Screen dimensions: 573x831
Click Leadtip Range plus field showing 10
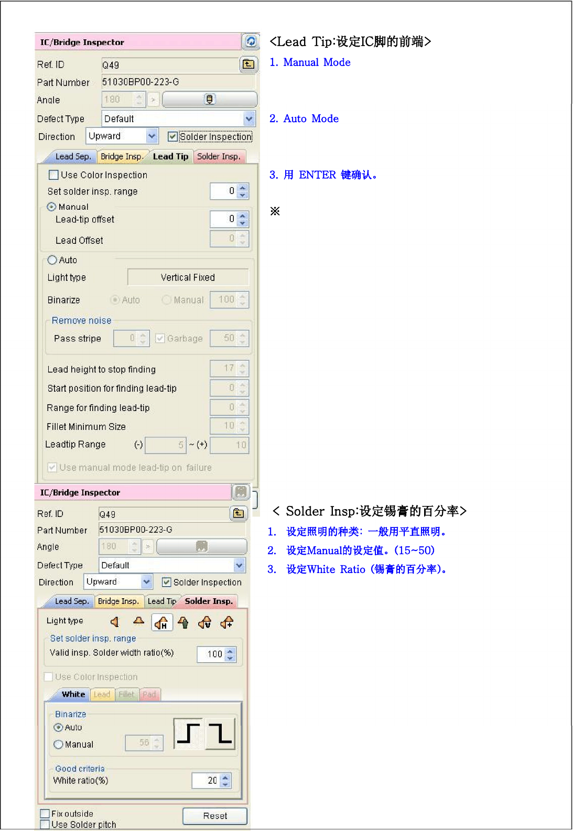(x=230, y=445)
